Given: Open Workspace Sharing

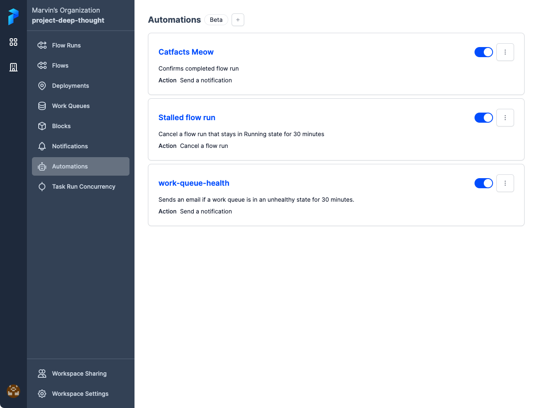Looking at the screenshot, I should (x=81, y=374).
